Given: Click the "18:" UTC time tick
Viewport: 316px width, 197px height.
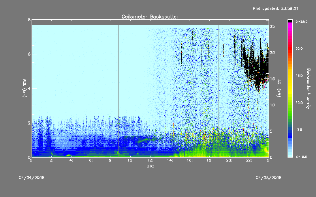Looking at the screenshot, I should pos(210,160).
